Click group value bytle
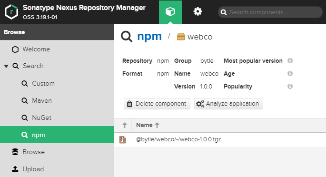 tap(207, 61)
